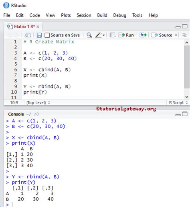Image resolution: width=190 pixels, height=207 pixels.
Task: Maximize the source editor pane
Action: [x=185, y=26]
